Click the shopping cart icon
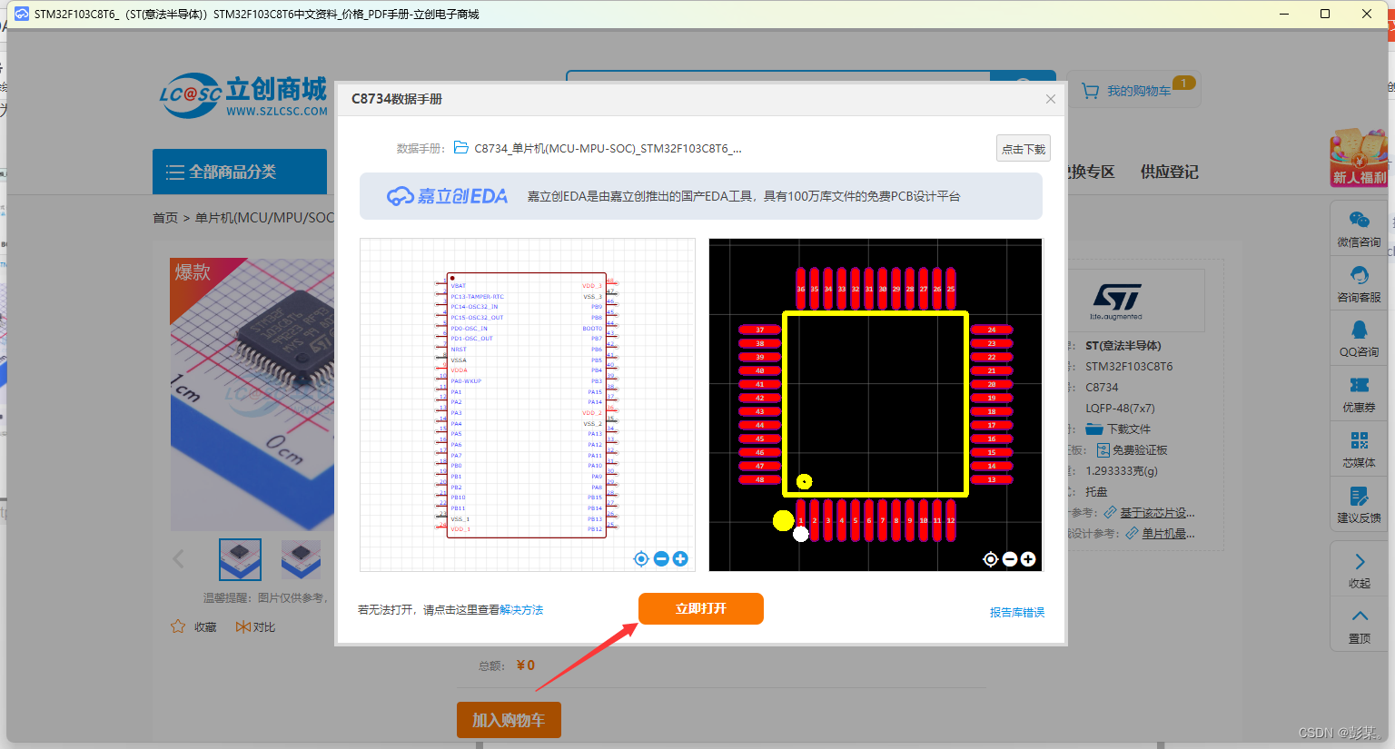The image size is (1395, 749). 1090,91
